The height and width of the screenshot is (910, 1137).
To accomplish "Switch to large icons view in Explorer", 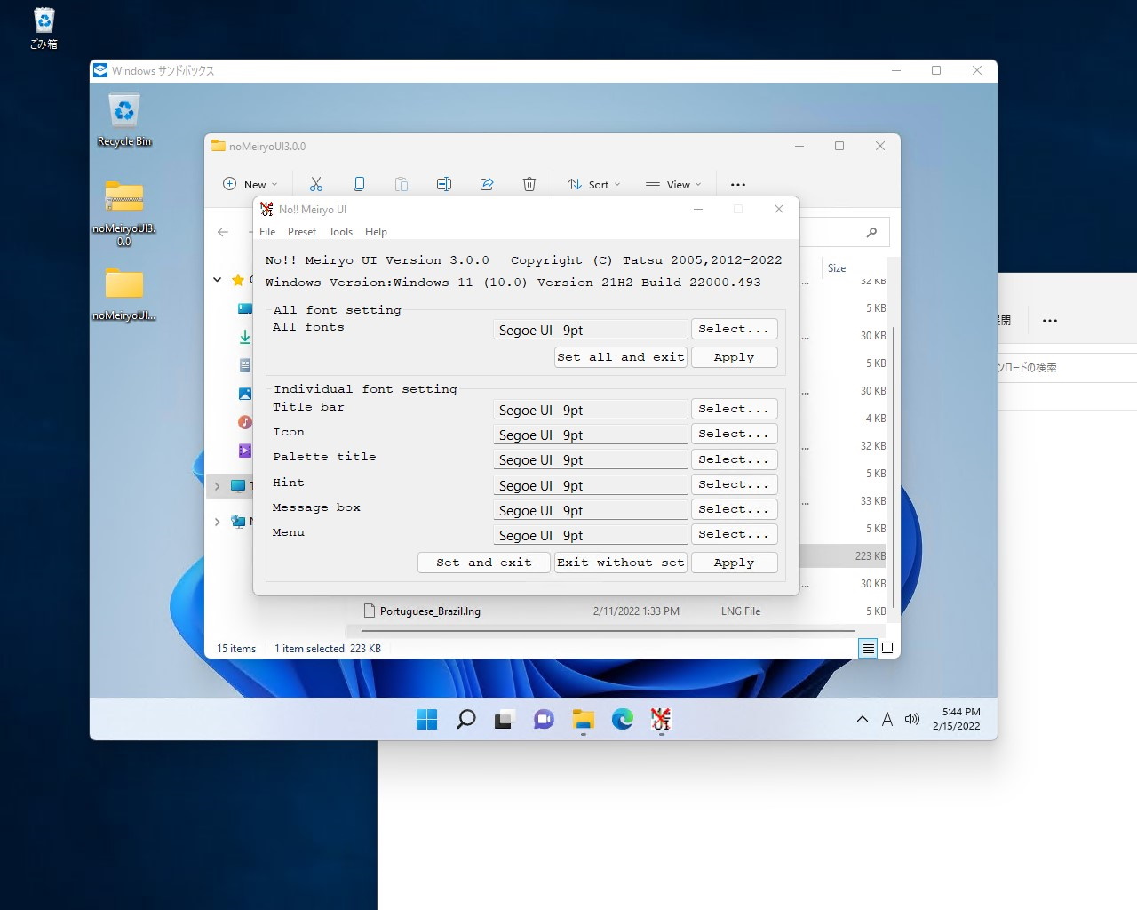I will pos(887,648).
